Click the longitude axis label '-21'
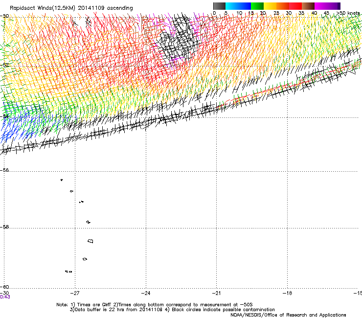This screenshot has width=362, height=318. pos(216,293)
